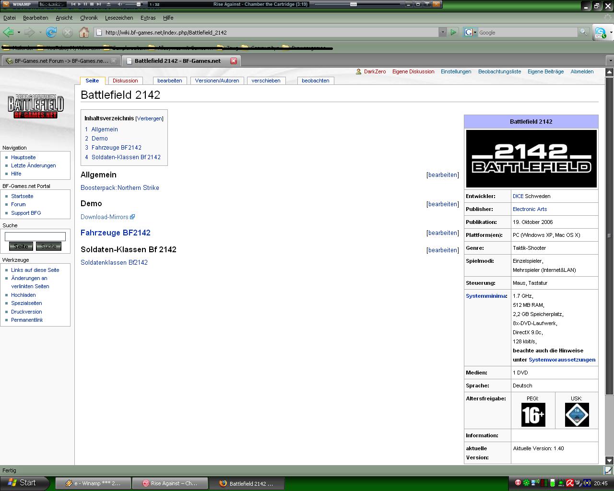
Task: Click the Battlefield 2142 logo image
Action: pyautogui.click(x=531, y=159)
